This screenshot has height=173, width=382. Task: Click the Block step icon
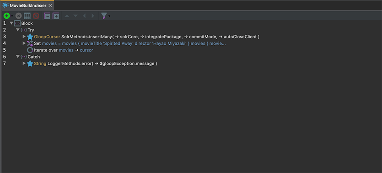(17, 23)
